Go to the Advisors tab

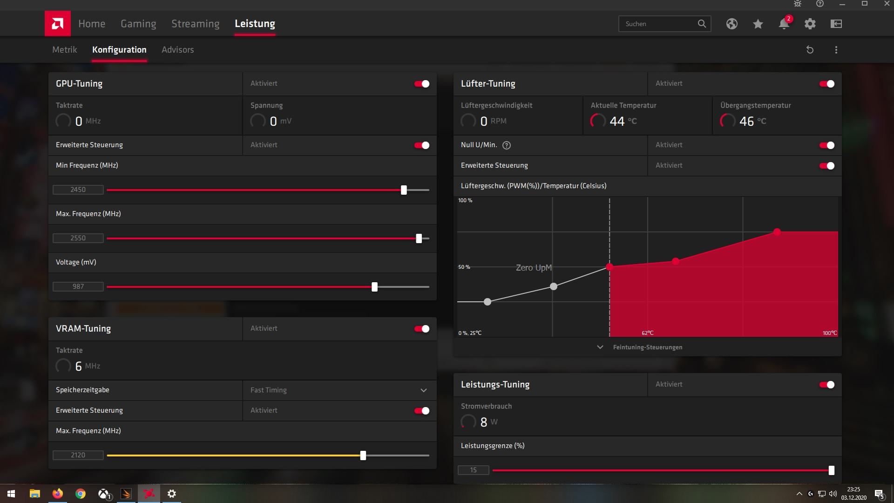pos(177,50)
